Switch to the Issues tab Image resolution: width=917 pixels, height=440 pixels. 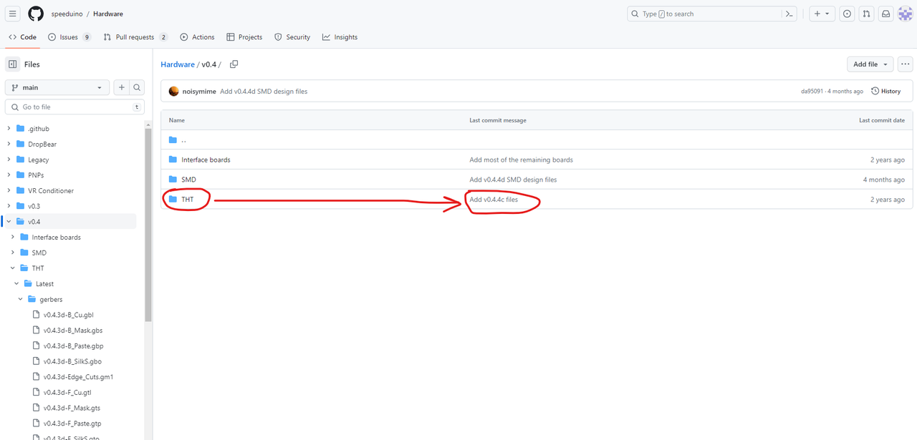[x=69, y=37]
